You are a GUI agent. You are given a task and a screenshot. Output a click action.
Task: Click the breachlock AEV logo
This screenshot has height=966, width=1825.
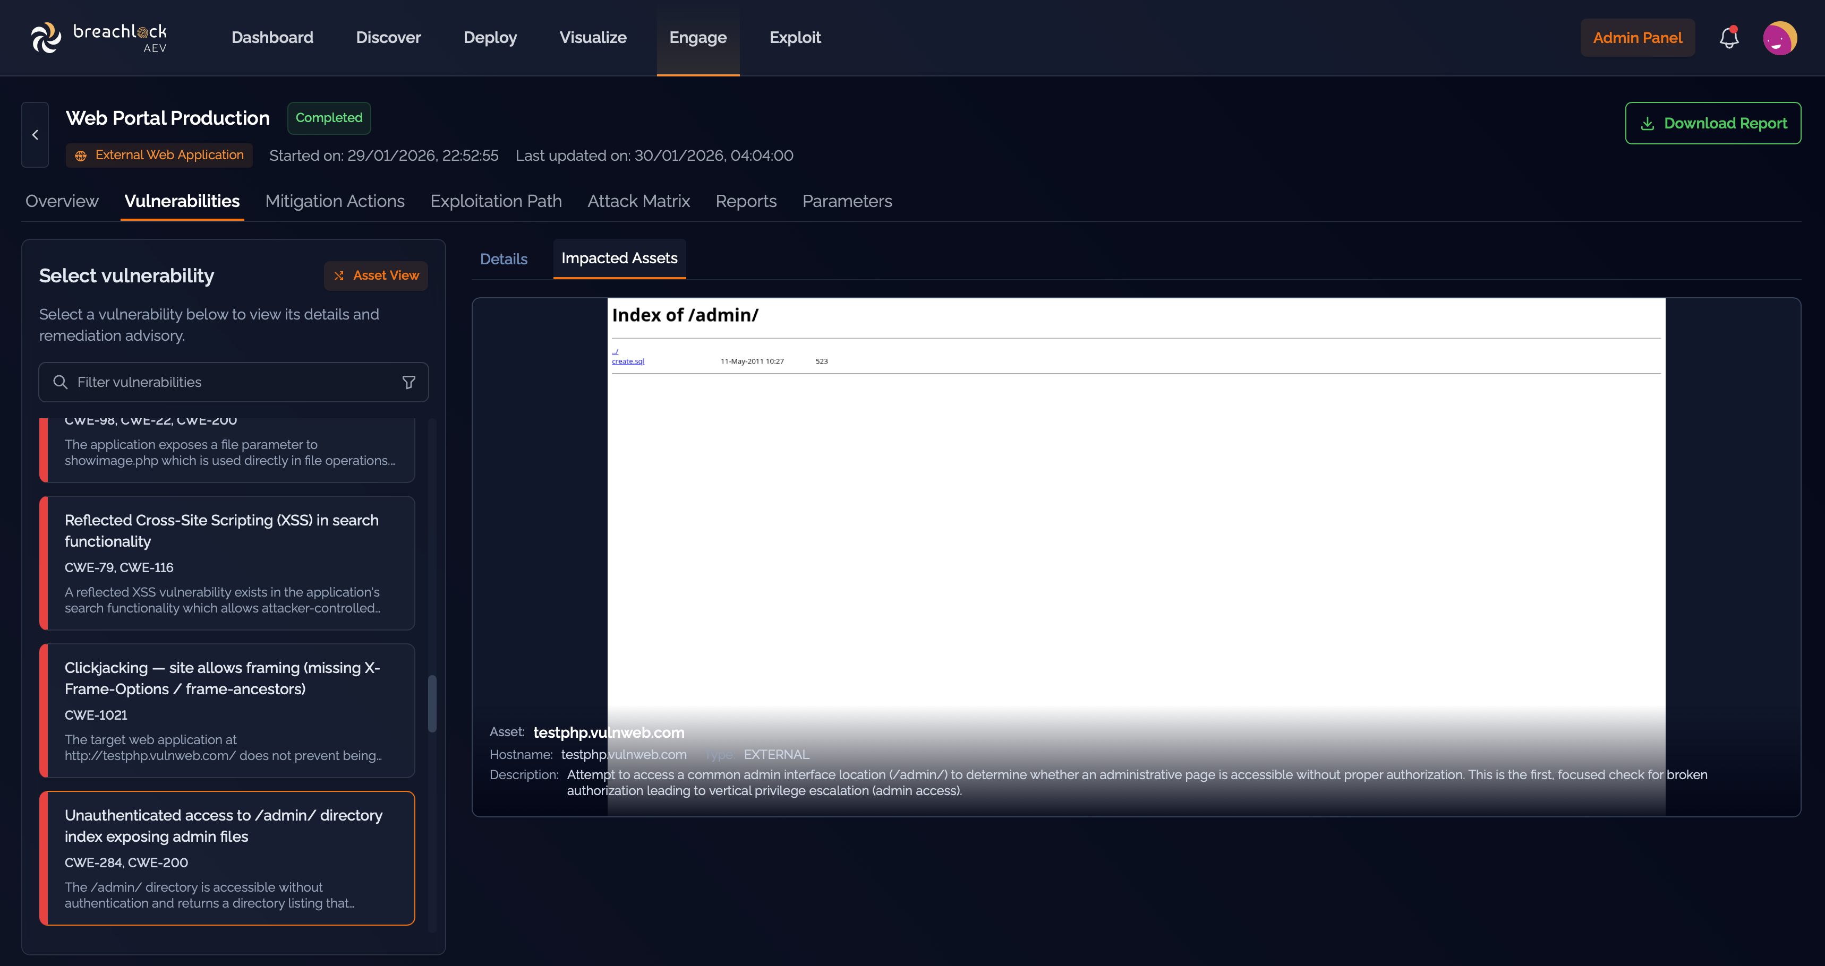coord(98,38)
